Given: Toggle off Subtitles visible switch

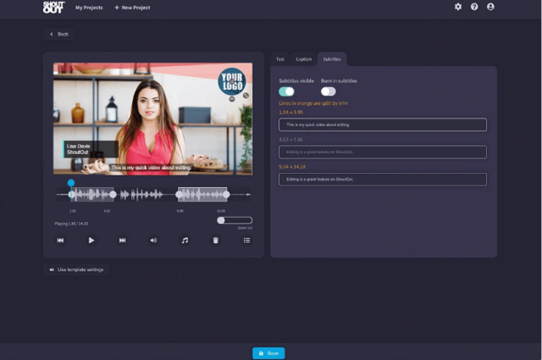Looking at the screenshot, I should [287, 91].
